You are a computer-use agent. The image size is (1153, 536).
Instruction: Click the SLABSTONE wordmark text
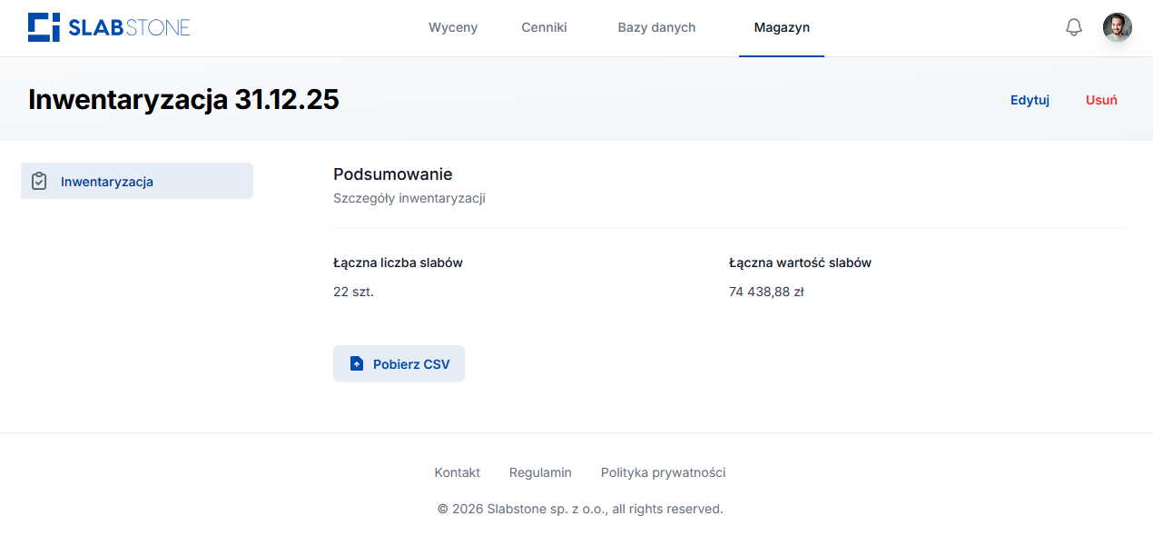(129, 28)
